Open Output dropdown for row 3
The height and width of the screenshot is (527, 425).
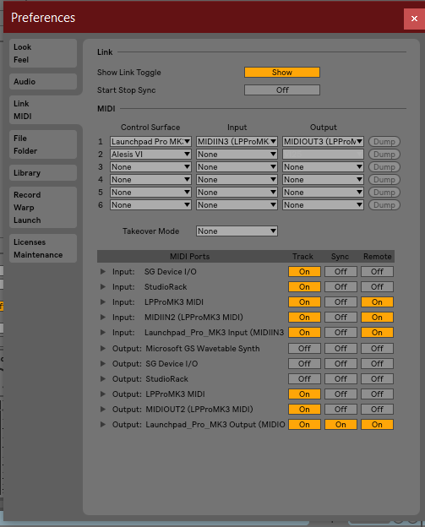[x=323, y=167]
